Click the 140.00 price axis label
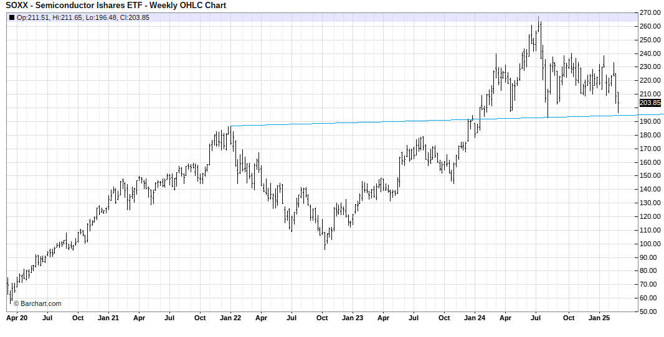The width and height of the screenshot is (664, 337). tap(651, 189)
